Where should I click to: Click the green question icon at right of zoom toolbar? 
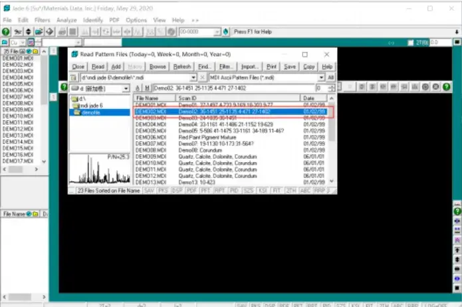[447, 86]
